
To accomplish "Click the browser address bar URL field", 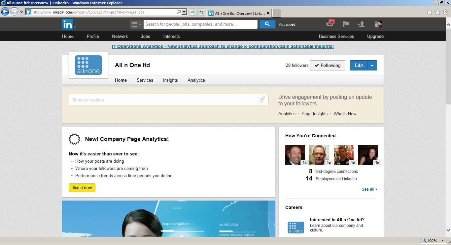I will 104,12.
